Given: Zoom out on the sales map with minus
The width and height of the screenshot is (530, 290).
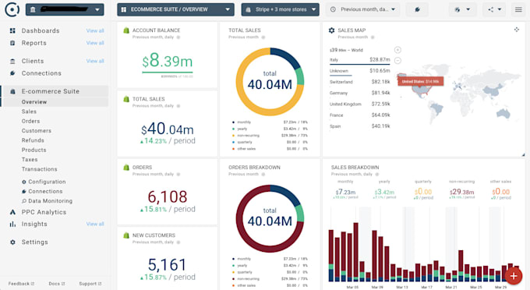Looking at the screenshot, I should pos(397,61).
